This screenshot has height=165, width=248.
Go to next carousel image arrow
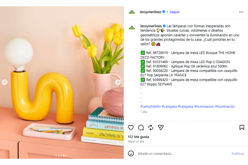pos(118,82)
